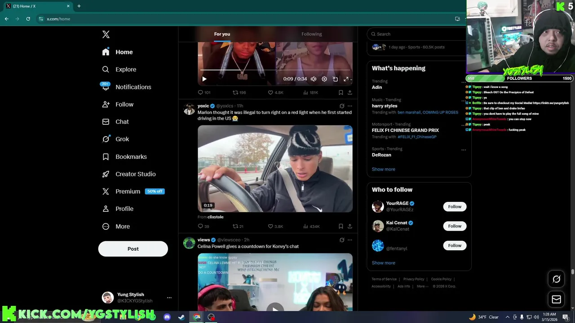Screen dimensions: 575x323
Task: Open Profile in the sidebar
Action: click(x=118, y=209)
